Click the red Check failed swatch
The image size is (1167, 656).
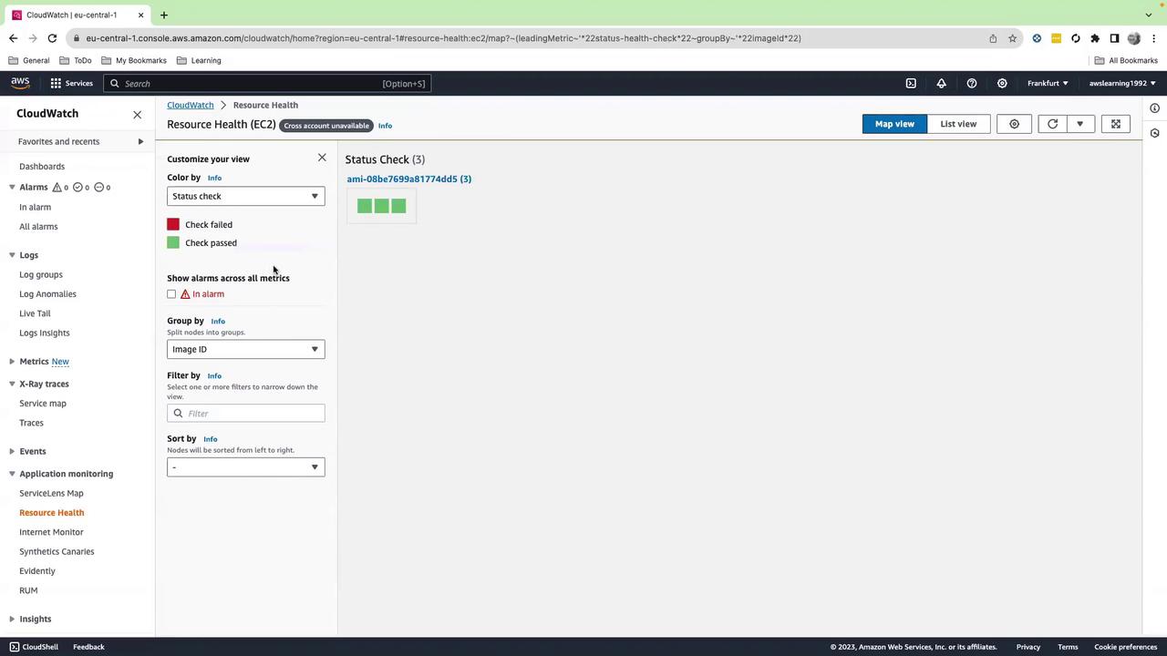coord(173,224)
